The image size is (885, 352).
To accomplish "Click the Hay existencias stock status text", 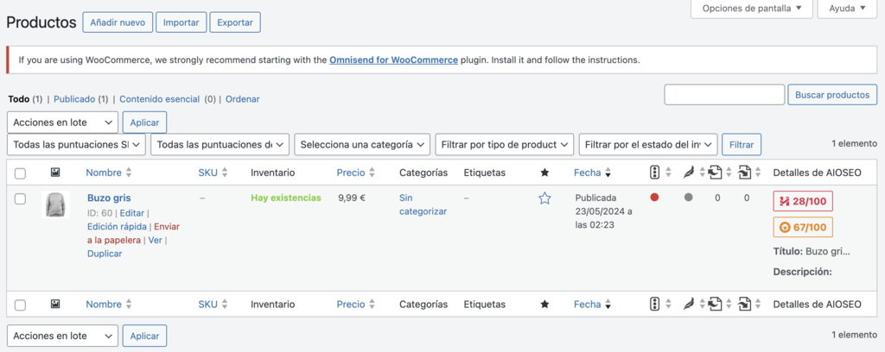I will point(285,198).
